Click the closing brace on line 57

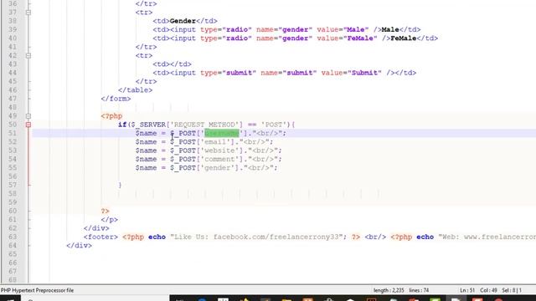click(x=120, y=185)
